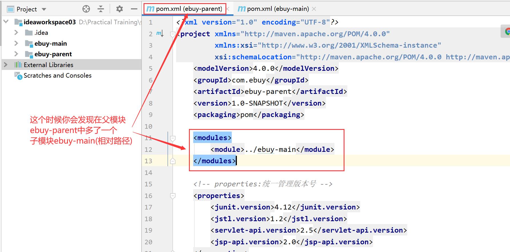
Task: Click packaging value pom
Action: coord(247,115)
